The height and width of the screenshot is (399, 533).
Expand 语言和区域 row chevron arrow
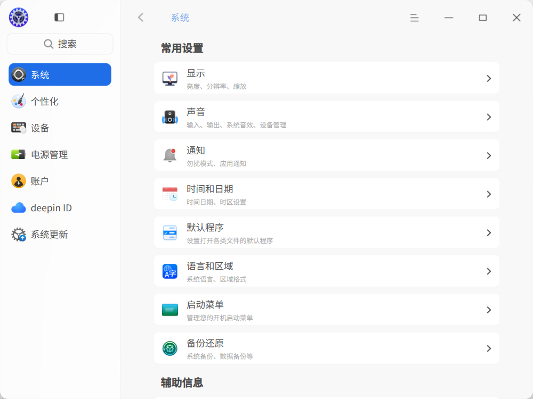pos(489,271)
